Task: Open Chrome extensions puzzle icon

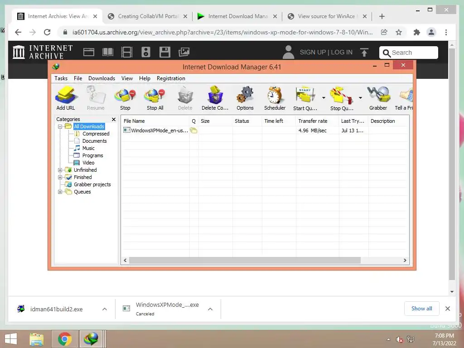Action: pos(417,32)
